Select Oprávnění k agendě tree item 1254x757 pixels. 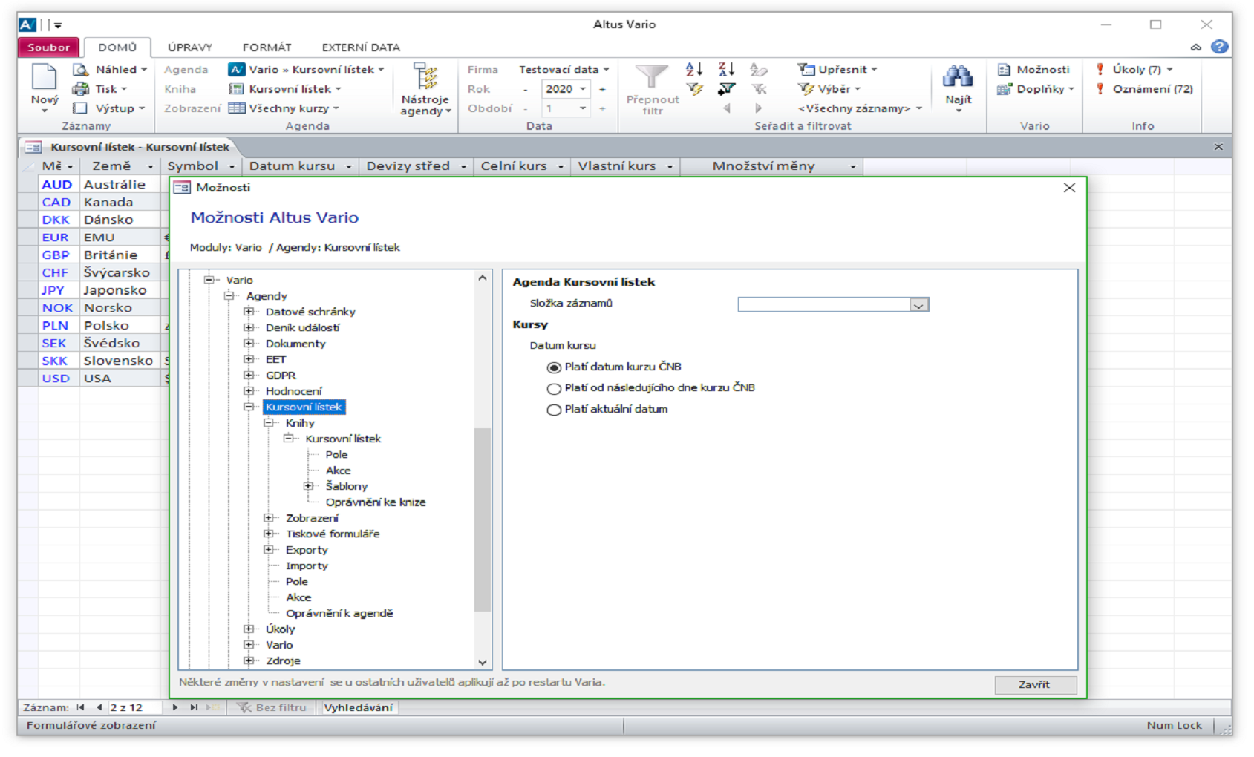(x=339, y=613)
